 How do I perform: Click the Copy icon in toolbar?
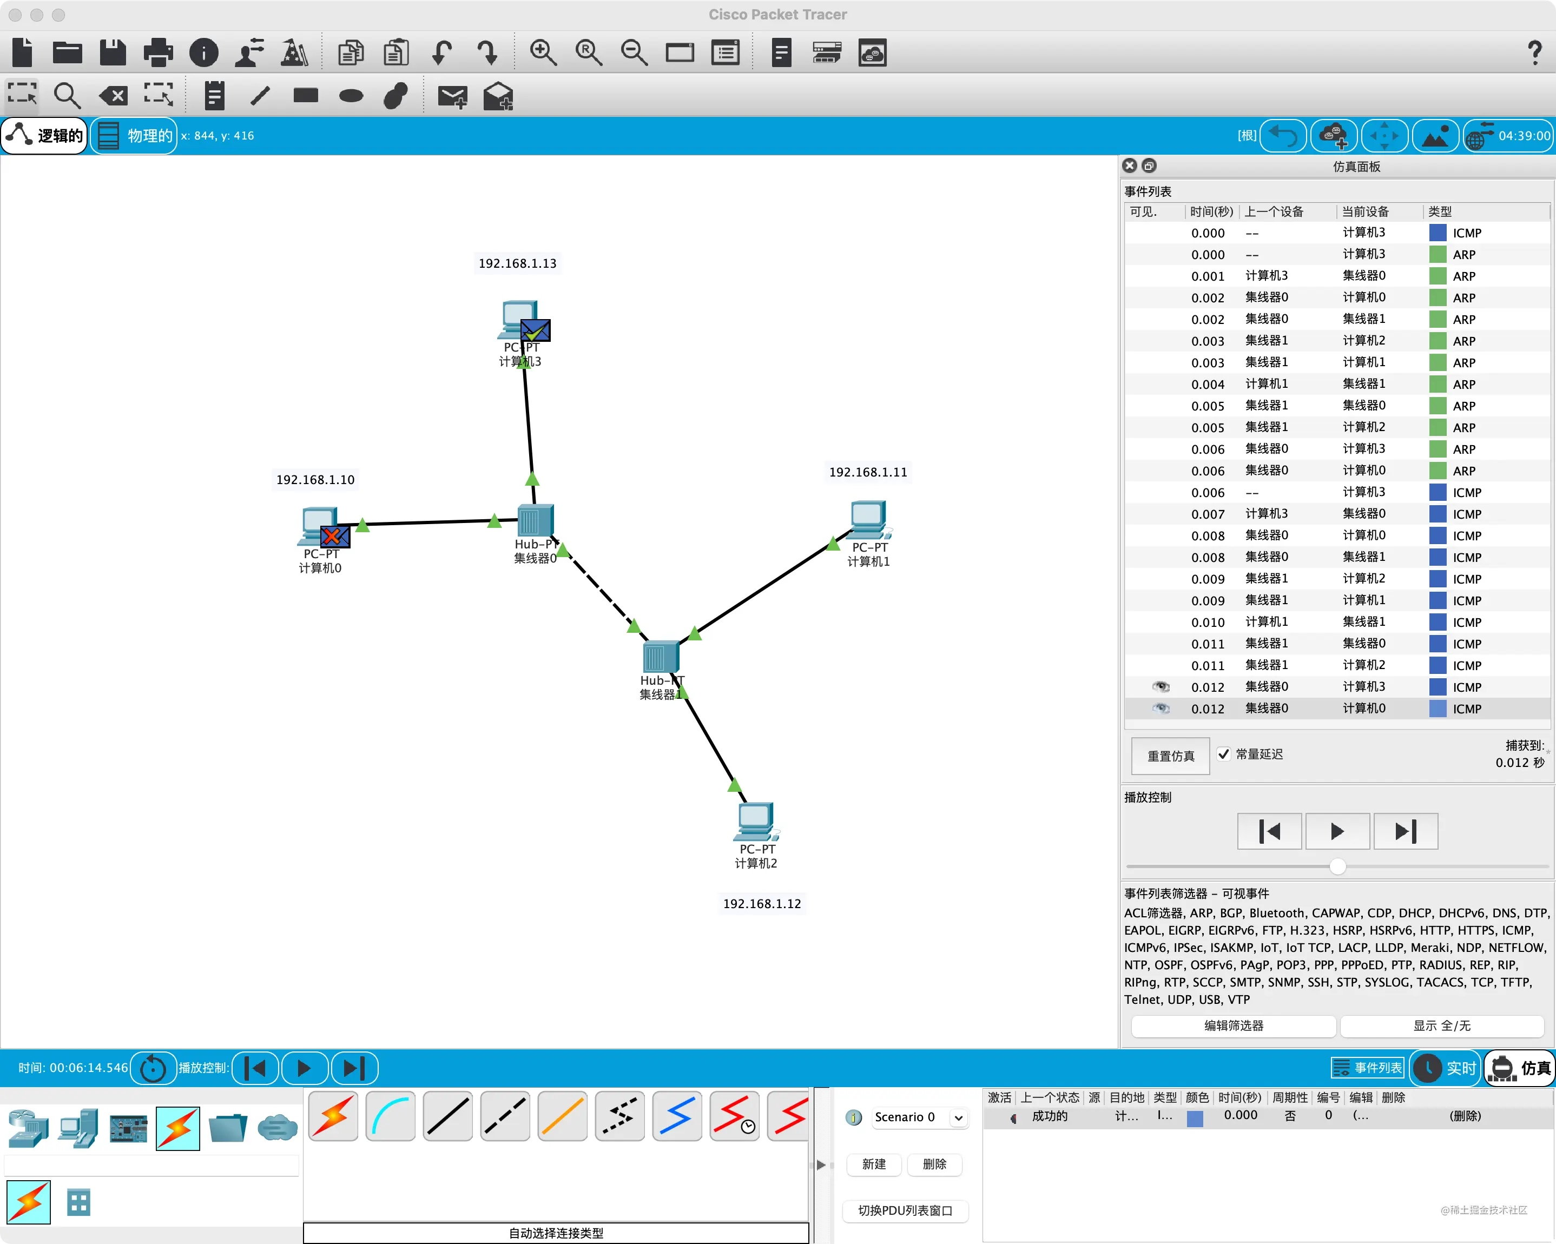pyautogui.click(x=351, y=52)
